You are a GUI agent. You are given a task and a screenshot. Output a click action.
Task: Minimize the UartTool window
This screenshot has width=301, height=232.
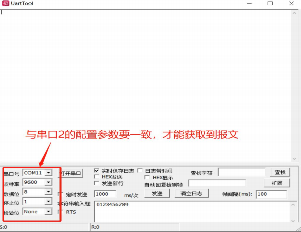click(x=249, y=3)
